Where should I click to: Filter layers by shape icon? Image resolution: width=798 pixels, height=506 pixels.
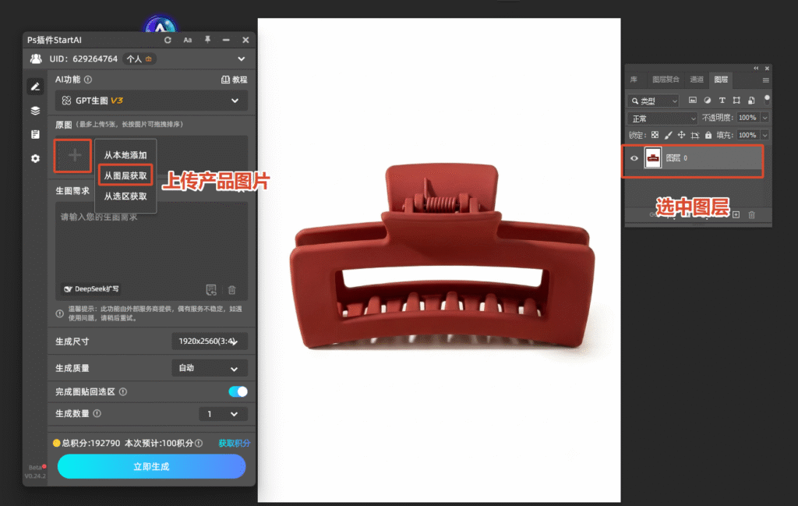coord(736,101)
